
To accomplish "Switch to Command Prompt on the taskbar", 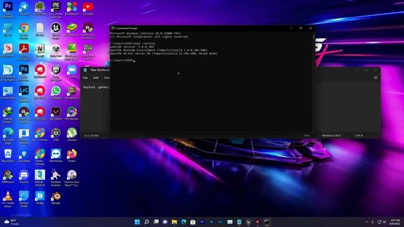I will [267, 222].
